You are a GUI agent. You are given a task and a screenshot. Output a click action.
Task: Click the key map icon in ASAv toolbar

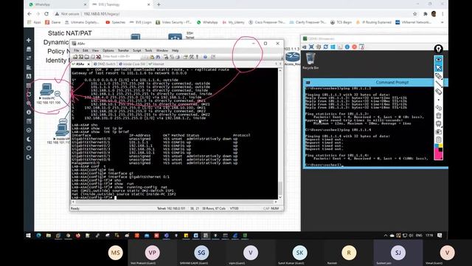point(197,57)
